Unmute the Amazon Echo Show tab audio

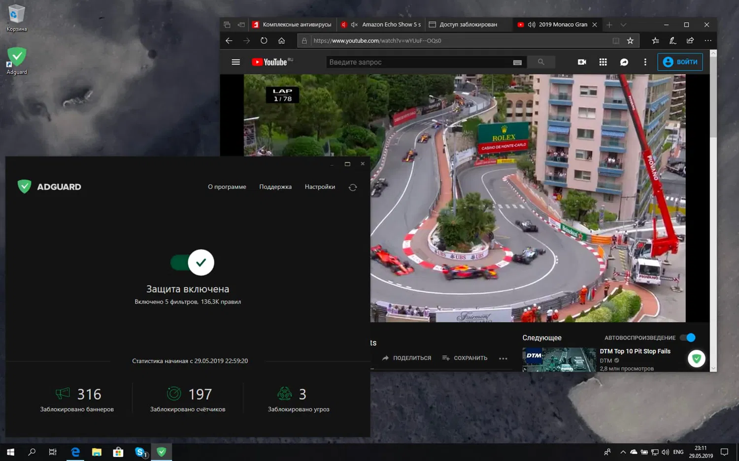tap(354, 25)
